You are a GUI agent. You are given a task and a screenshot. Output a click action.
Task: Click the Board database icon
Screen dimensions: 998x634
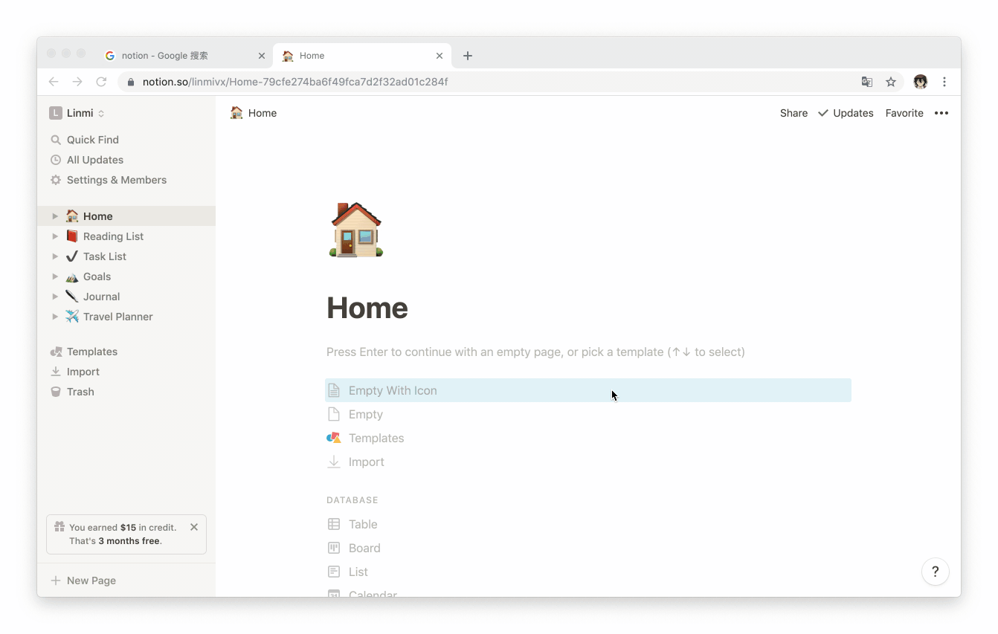coord(334,548)
